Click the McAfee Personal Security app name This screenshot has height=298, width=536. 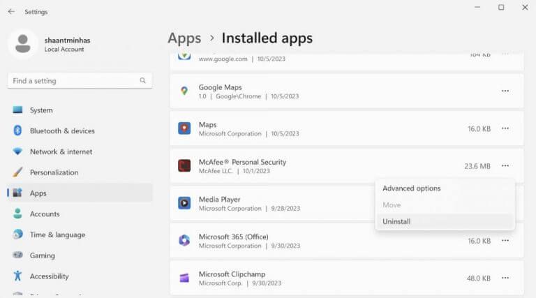click(x=242, y=162)
